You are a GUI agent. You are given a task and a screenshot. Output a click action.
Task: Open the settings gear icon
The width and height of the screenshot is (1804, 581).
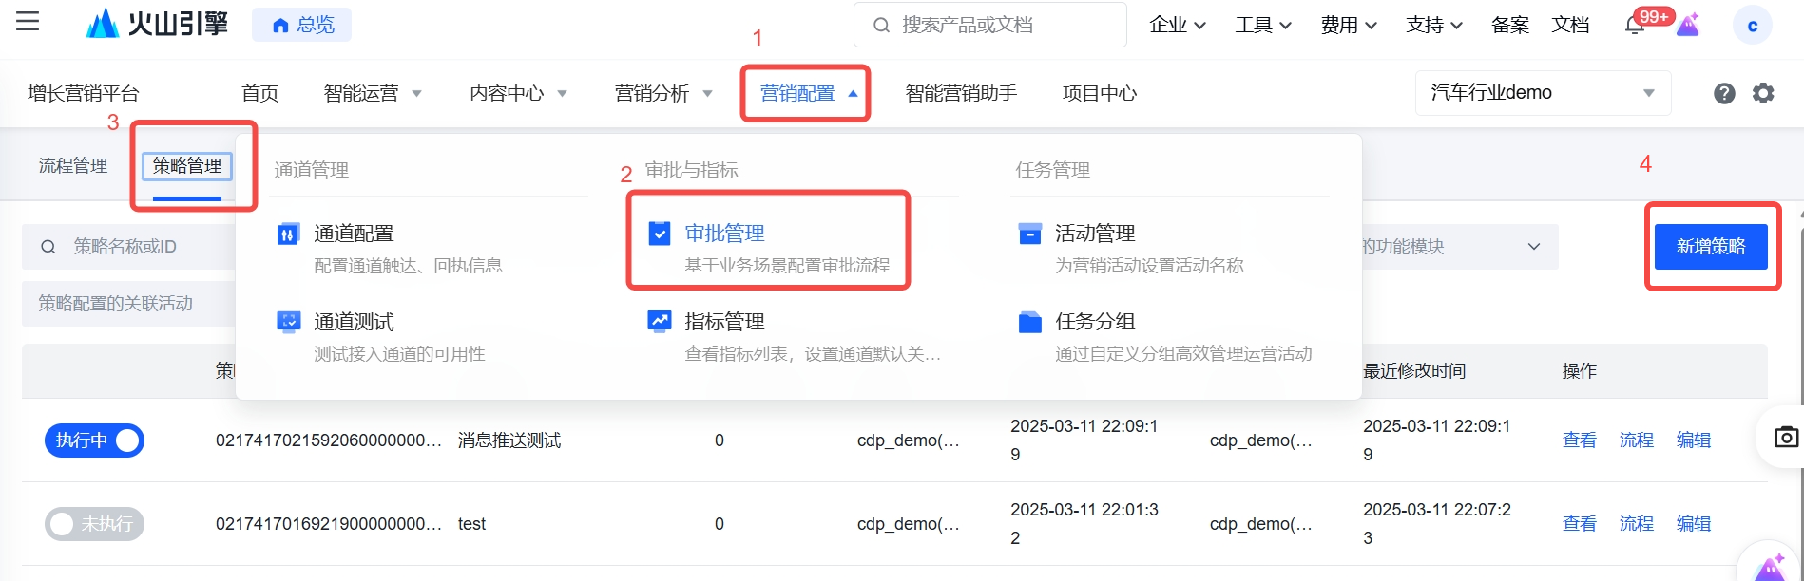click(1763, 93)
